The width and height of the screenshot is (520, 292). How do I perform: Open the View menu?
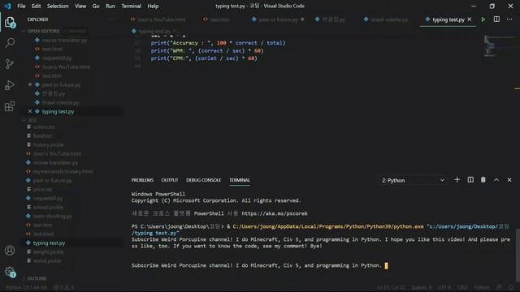pyautogui.click(x=80, y=6)
